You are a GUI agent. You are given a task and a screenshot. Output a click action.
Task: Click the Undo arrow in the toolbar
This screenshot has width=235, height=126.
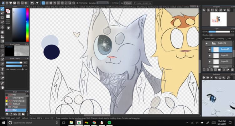[x=32, y=3]
